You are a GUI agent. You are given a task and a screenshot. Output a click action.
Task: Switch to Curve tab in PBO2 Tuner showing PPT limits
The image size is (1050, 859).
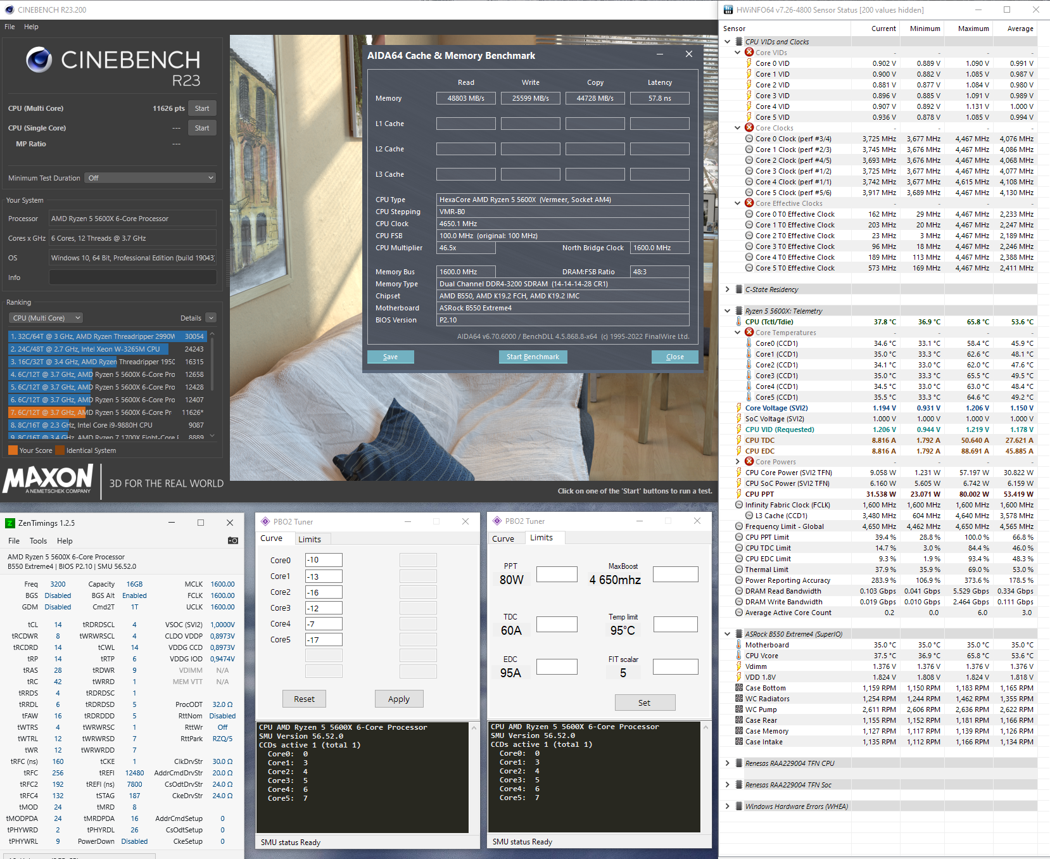pyautogui.click(x=503, y=538)
